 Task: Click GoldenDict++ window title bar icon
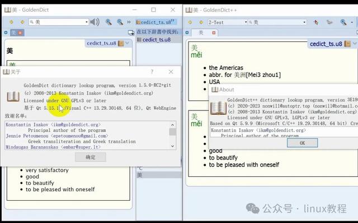pyautogui.click(x=189, y=10)
